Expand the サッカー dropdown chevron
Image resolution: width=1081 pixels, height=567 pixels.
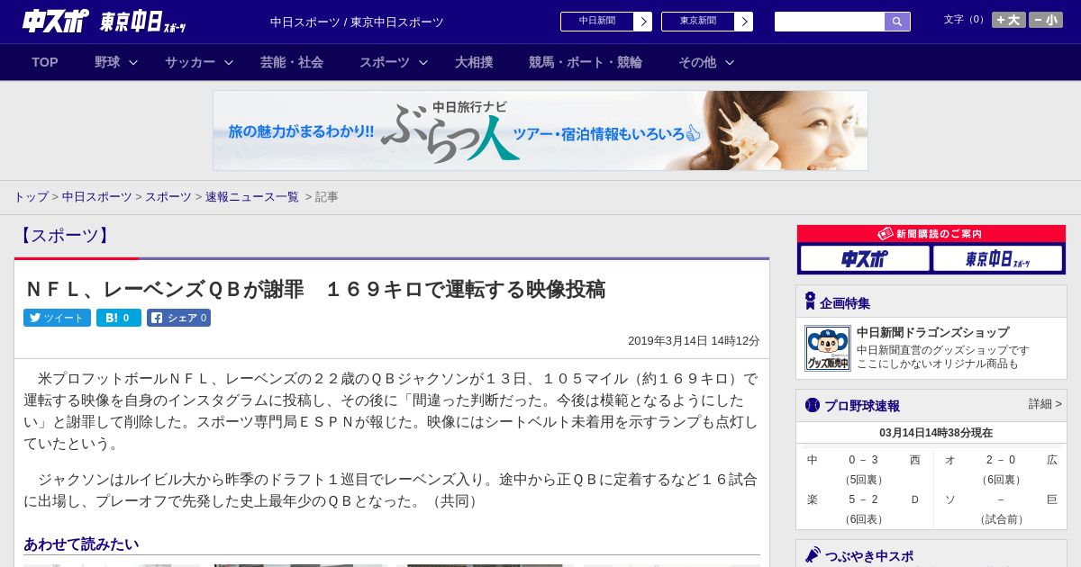click(229, 62)
